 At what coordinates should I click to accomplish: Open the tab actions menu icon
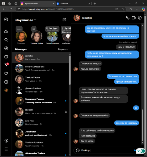16,3
